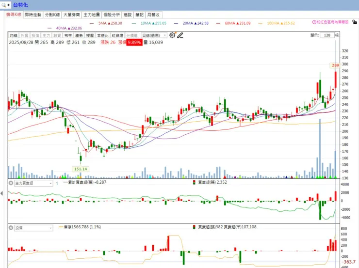Click the 顯示 bar count input field
The image size is (359, 268).
[x=327, y=35]
